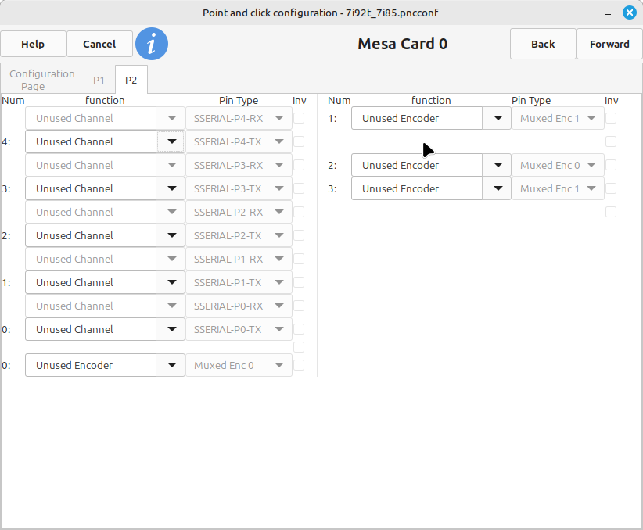
Task: Toggle Inv checkbox for SSERIAL-P4-TX
Action: click(299, 141)
